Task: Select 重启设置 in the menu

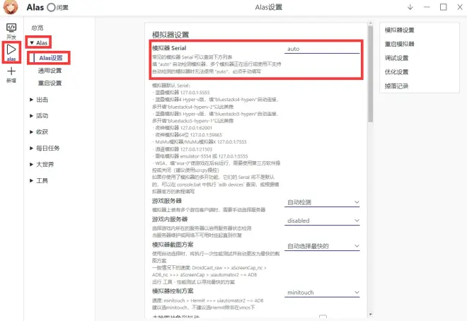Action: click(50, 83)
